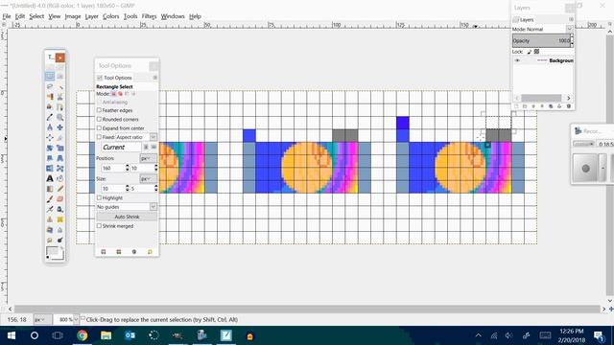Enable the Highlight checkbox
This screenshot has height=345, width=614.
[99, 198]
